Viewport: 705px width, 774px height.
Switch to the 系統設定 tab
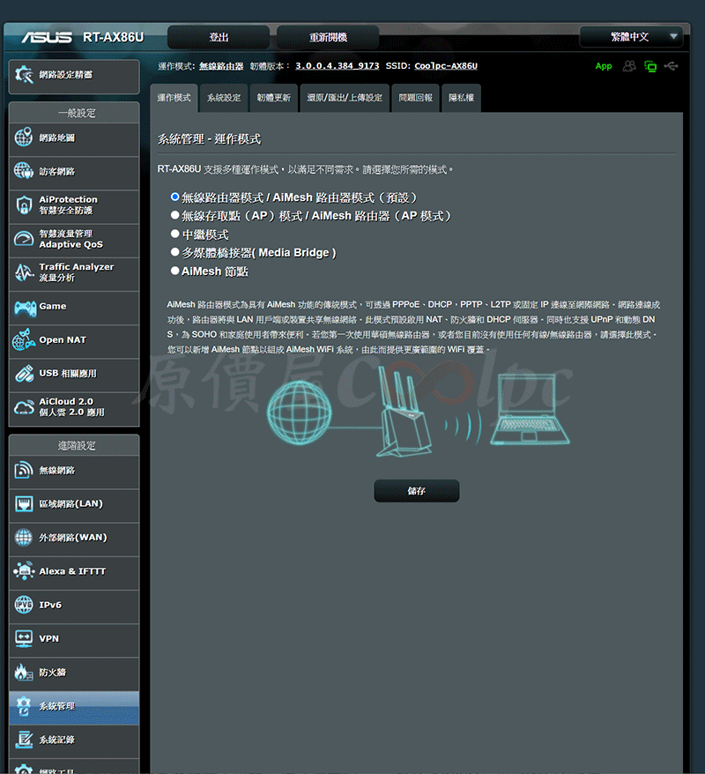coord(224,98)
